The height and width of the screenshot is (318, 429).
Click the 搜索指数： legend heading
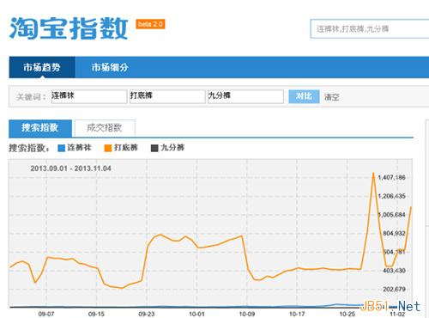point(29,148)
